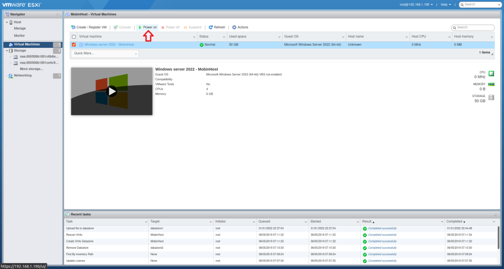Minimize the Recent tasks panel icon
Image resolution: width=504 pixels, height=269 pixels.
(496, 214)
